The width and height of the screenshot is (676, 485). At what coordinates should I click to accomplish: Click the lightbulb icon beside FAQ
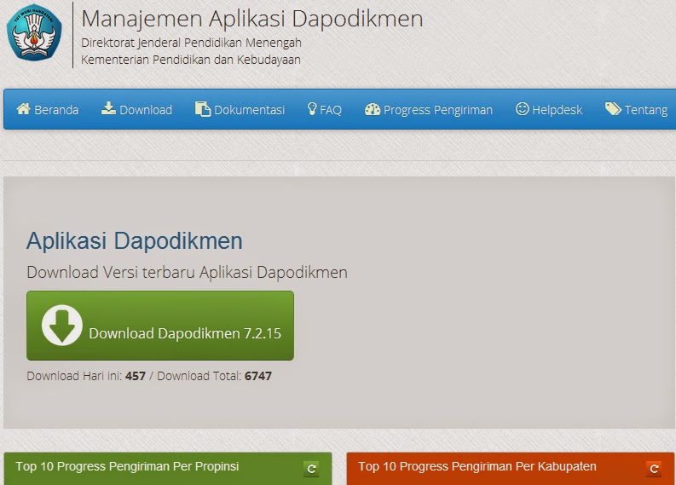pos(312,108)
